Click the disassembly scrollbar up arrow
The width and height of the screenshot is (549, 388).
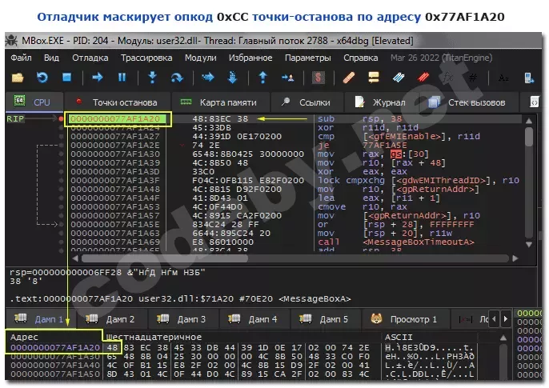coord(529,121)
